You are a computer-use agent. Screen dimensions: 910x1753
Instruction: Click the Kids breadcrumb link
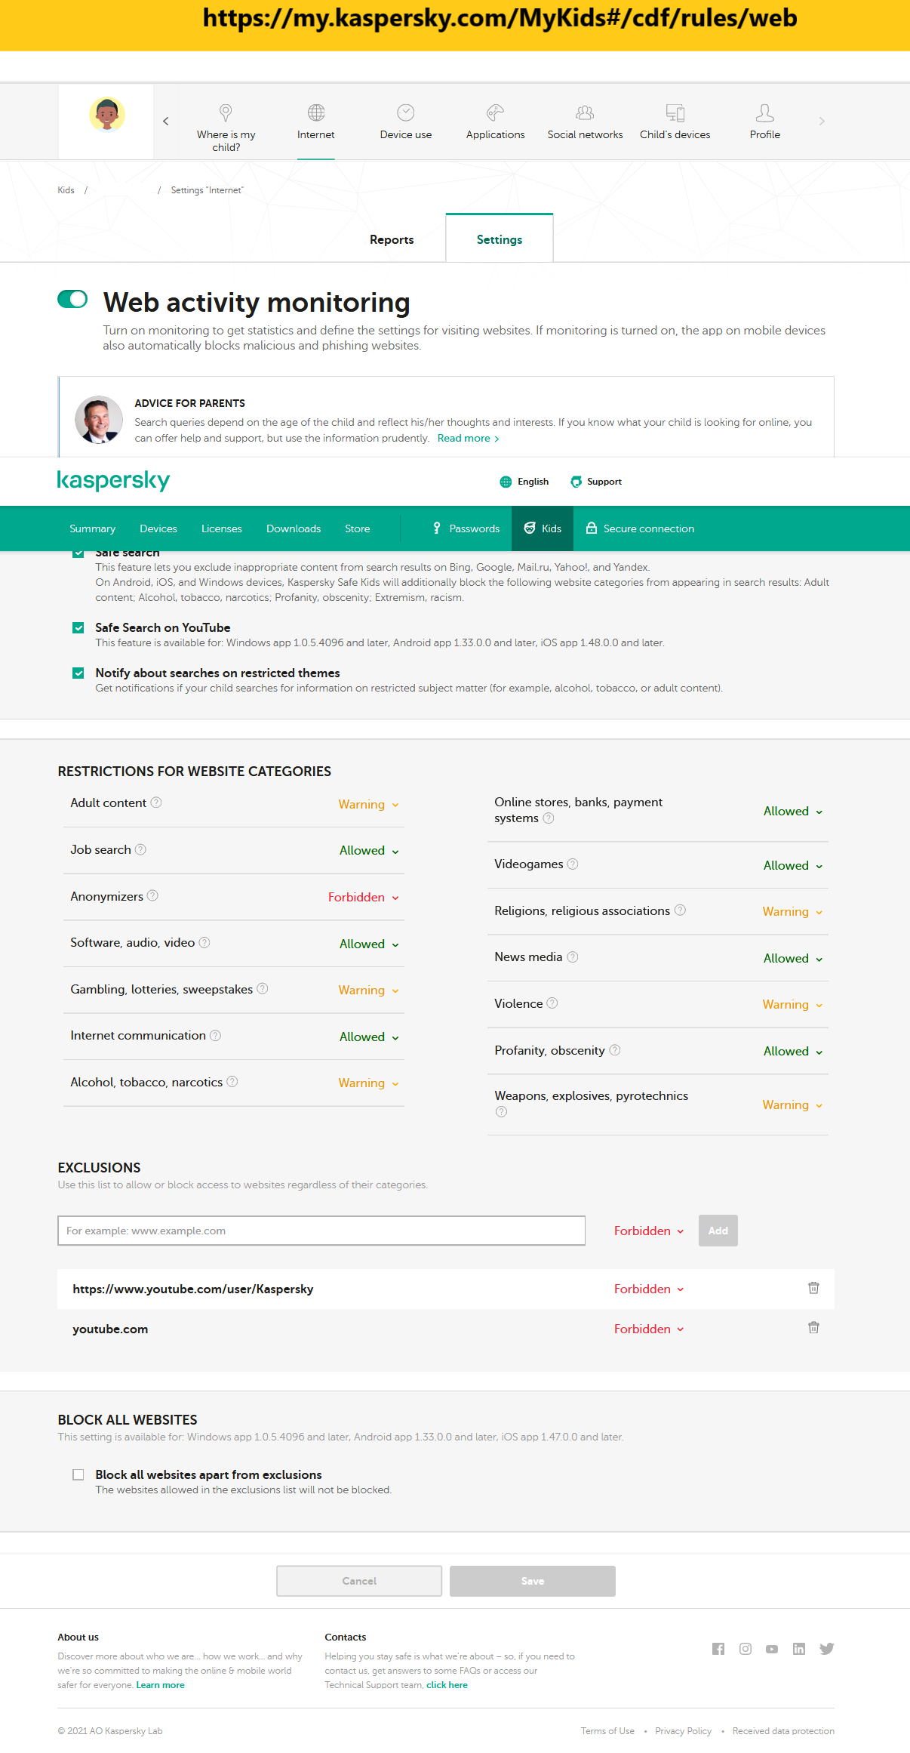(x=66, y=190)
